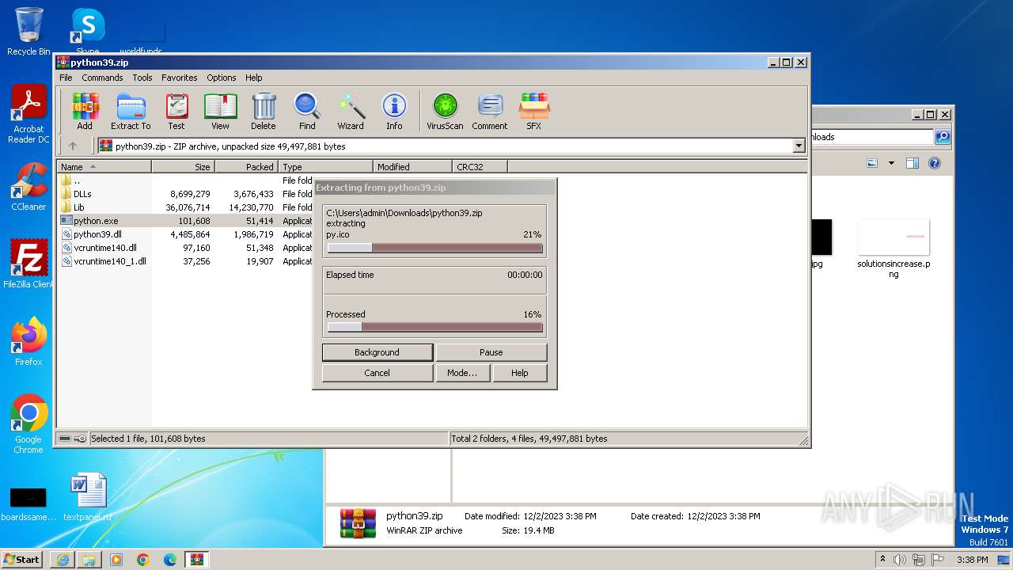
Task: Open the Help menu in WinRAR
Action: coord(253,78)
